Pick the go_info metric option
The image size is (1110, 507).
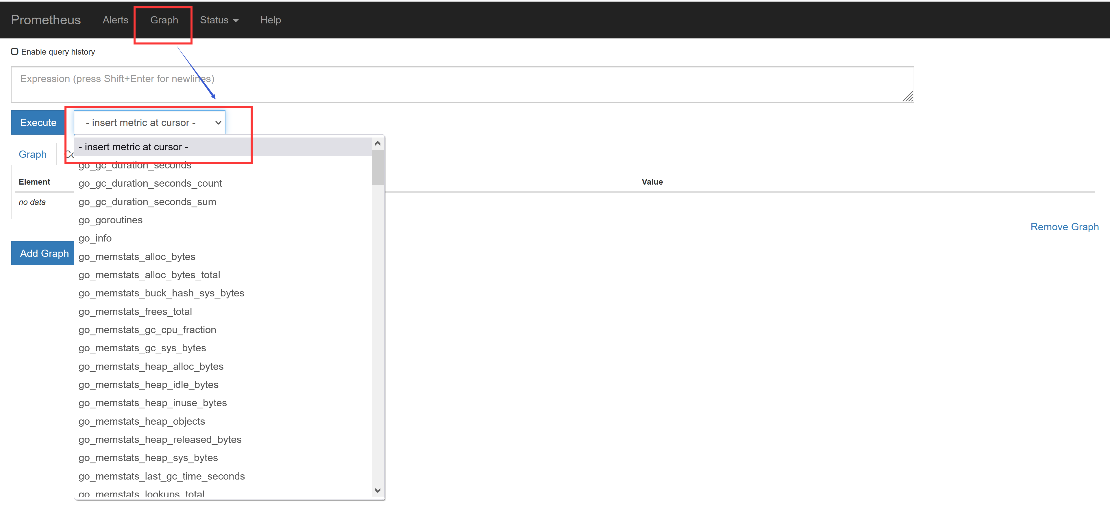coord(95,238)
